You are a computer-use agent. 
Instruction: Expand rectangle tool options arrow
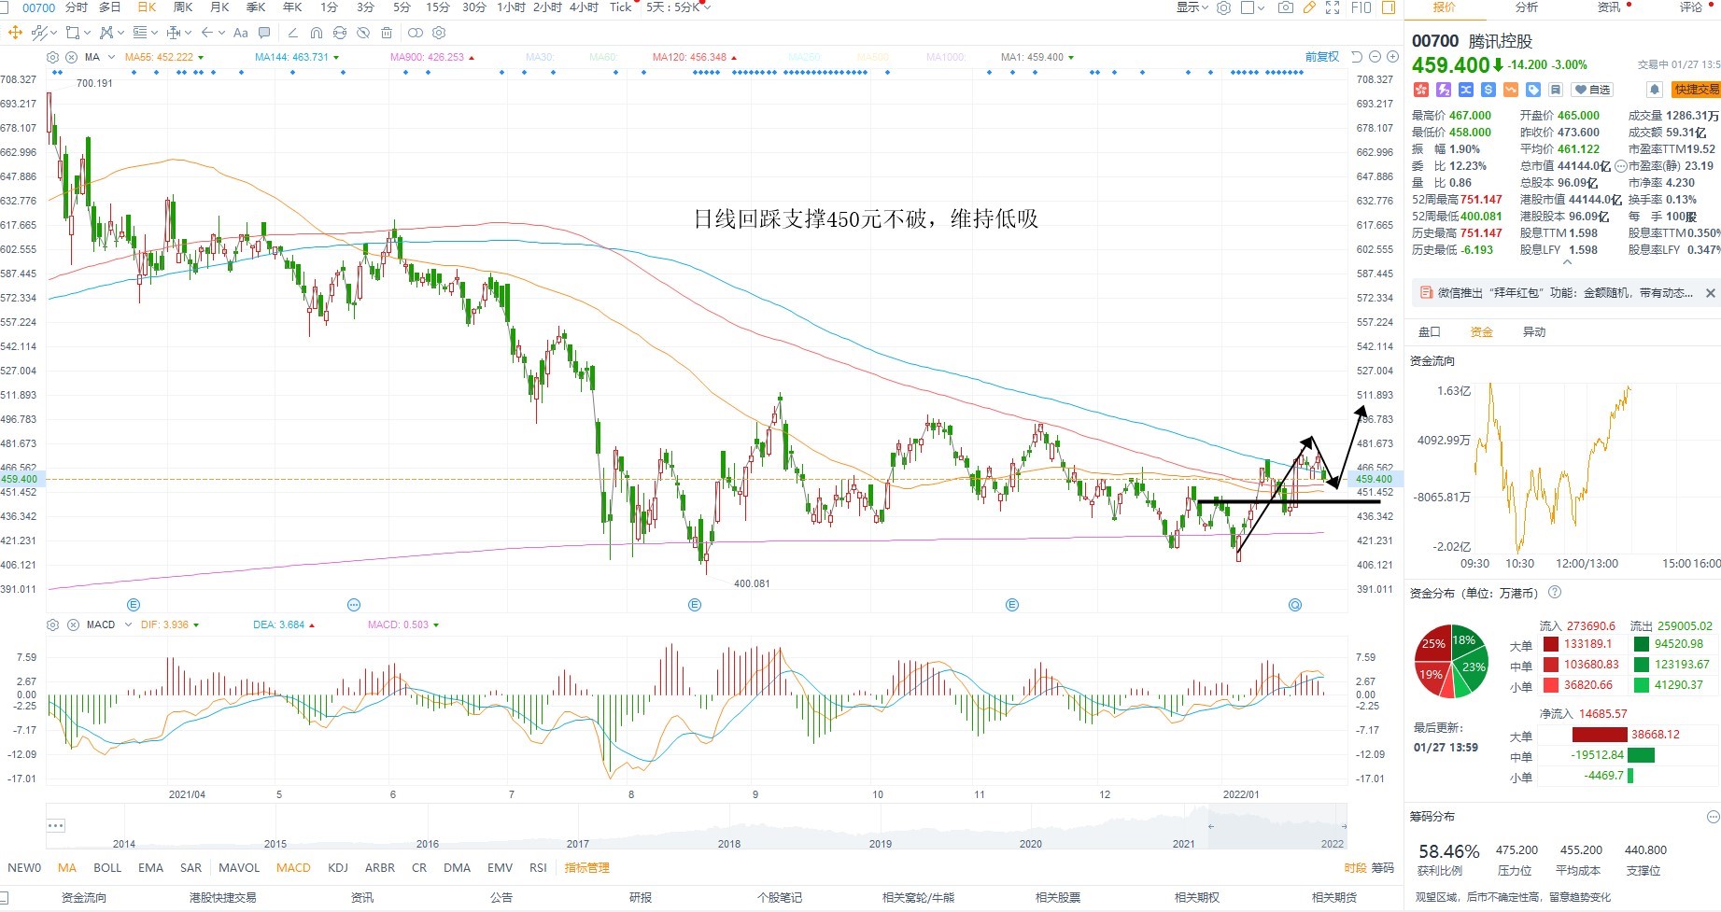tap(87, 33)
